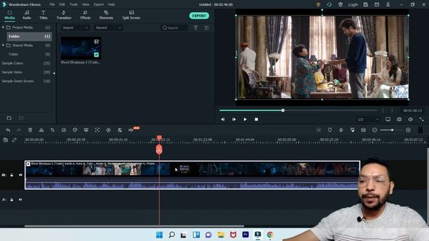Open the 1/2 preview quality dropdown
Viewport: 429px width, 241px height.
coord(368,119)
